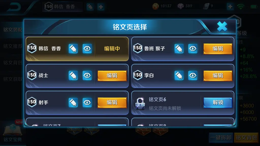Close the 铭文页选择 dialog
Image resolution: width=260 pixels, height=146 pixels.
point(222,27)
